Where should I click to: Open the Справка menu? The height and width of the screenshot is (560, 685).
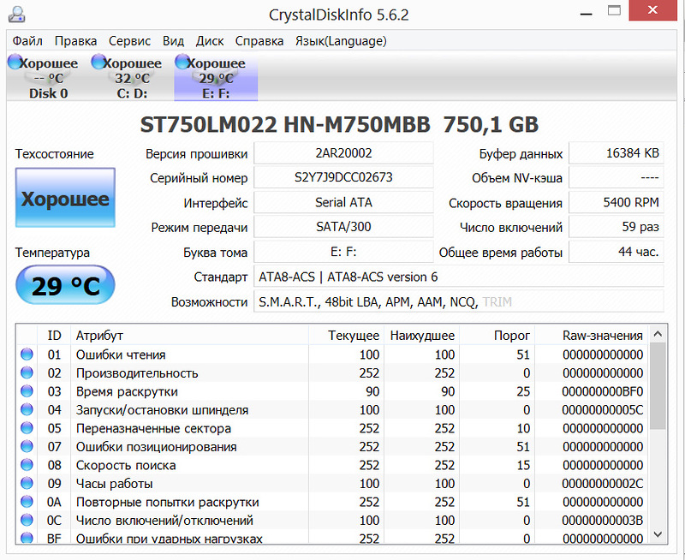point(259,41)
